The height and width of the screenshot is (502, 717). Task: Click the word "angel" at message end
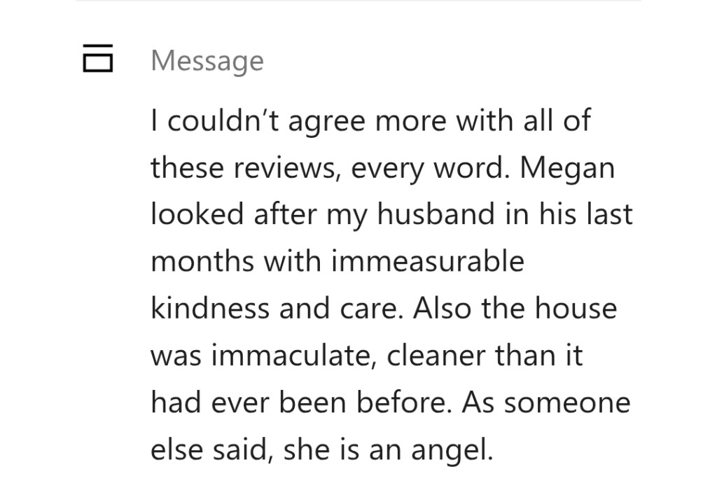coord(454,450)
